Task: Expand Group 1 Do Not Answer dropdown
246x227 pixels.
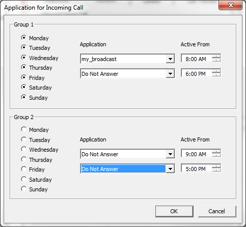Action: click(170, 74)
